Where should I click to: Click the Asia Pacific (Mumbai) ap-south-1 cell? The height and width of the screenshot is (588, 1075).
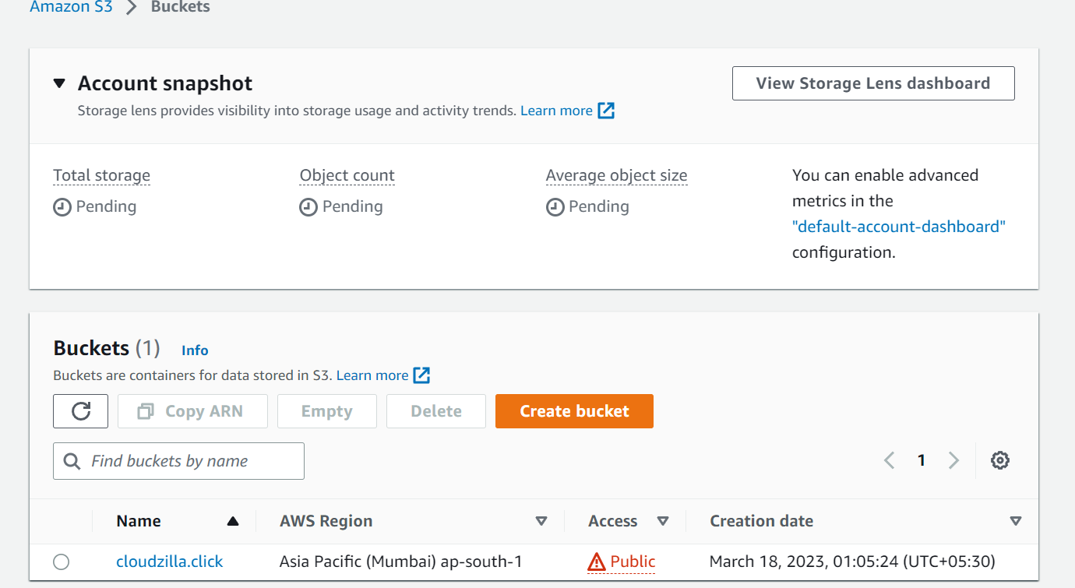tap(401, 562)
